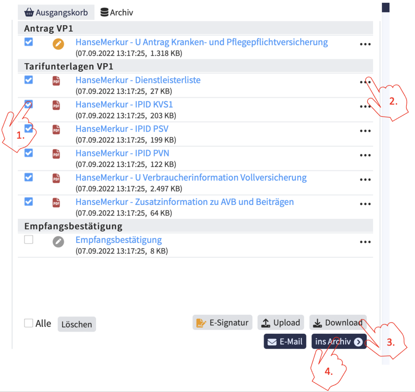Screen dimensions: 415x392
Task: Open the Ausgangskorb tab
Action: point(56,13)
